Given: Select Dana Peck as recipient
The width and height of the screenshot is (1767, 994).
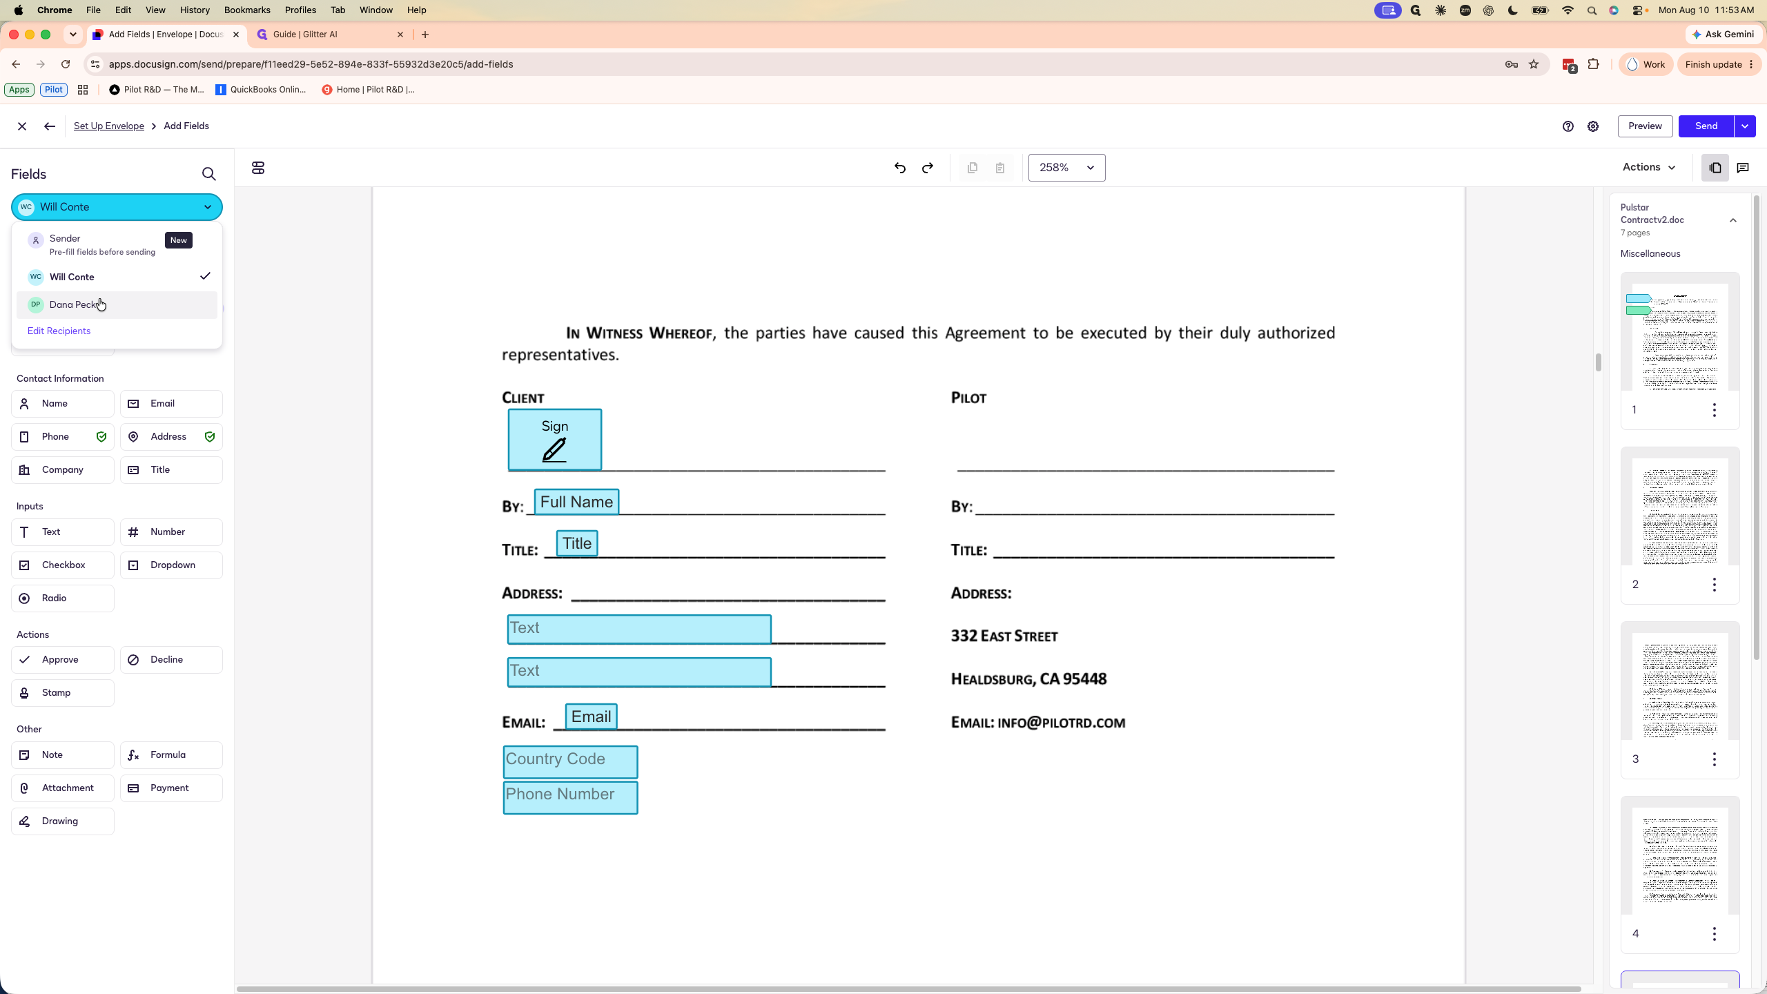Looking at the screenshot, I should point(117,305).
